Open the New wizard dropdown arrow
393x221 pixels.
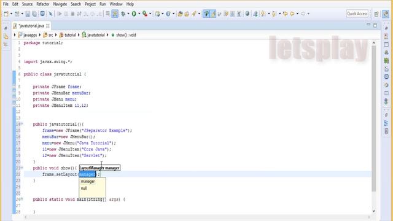coord(11,14)
